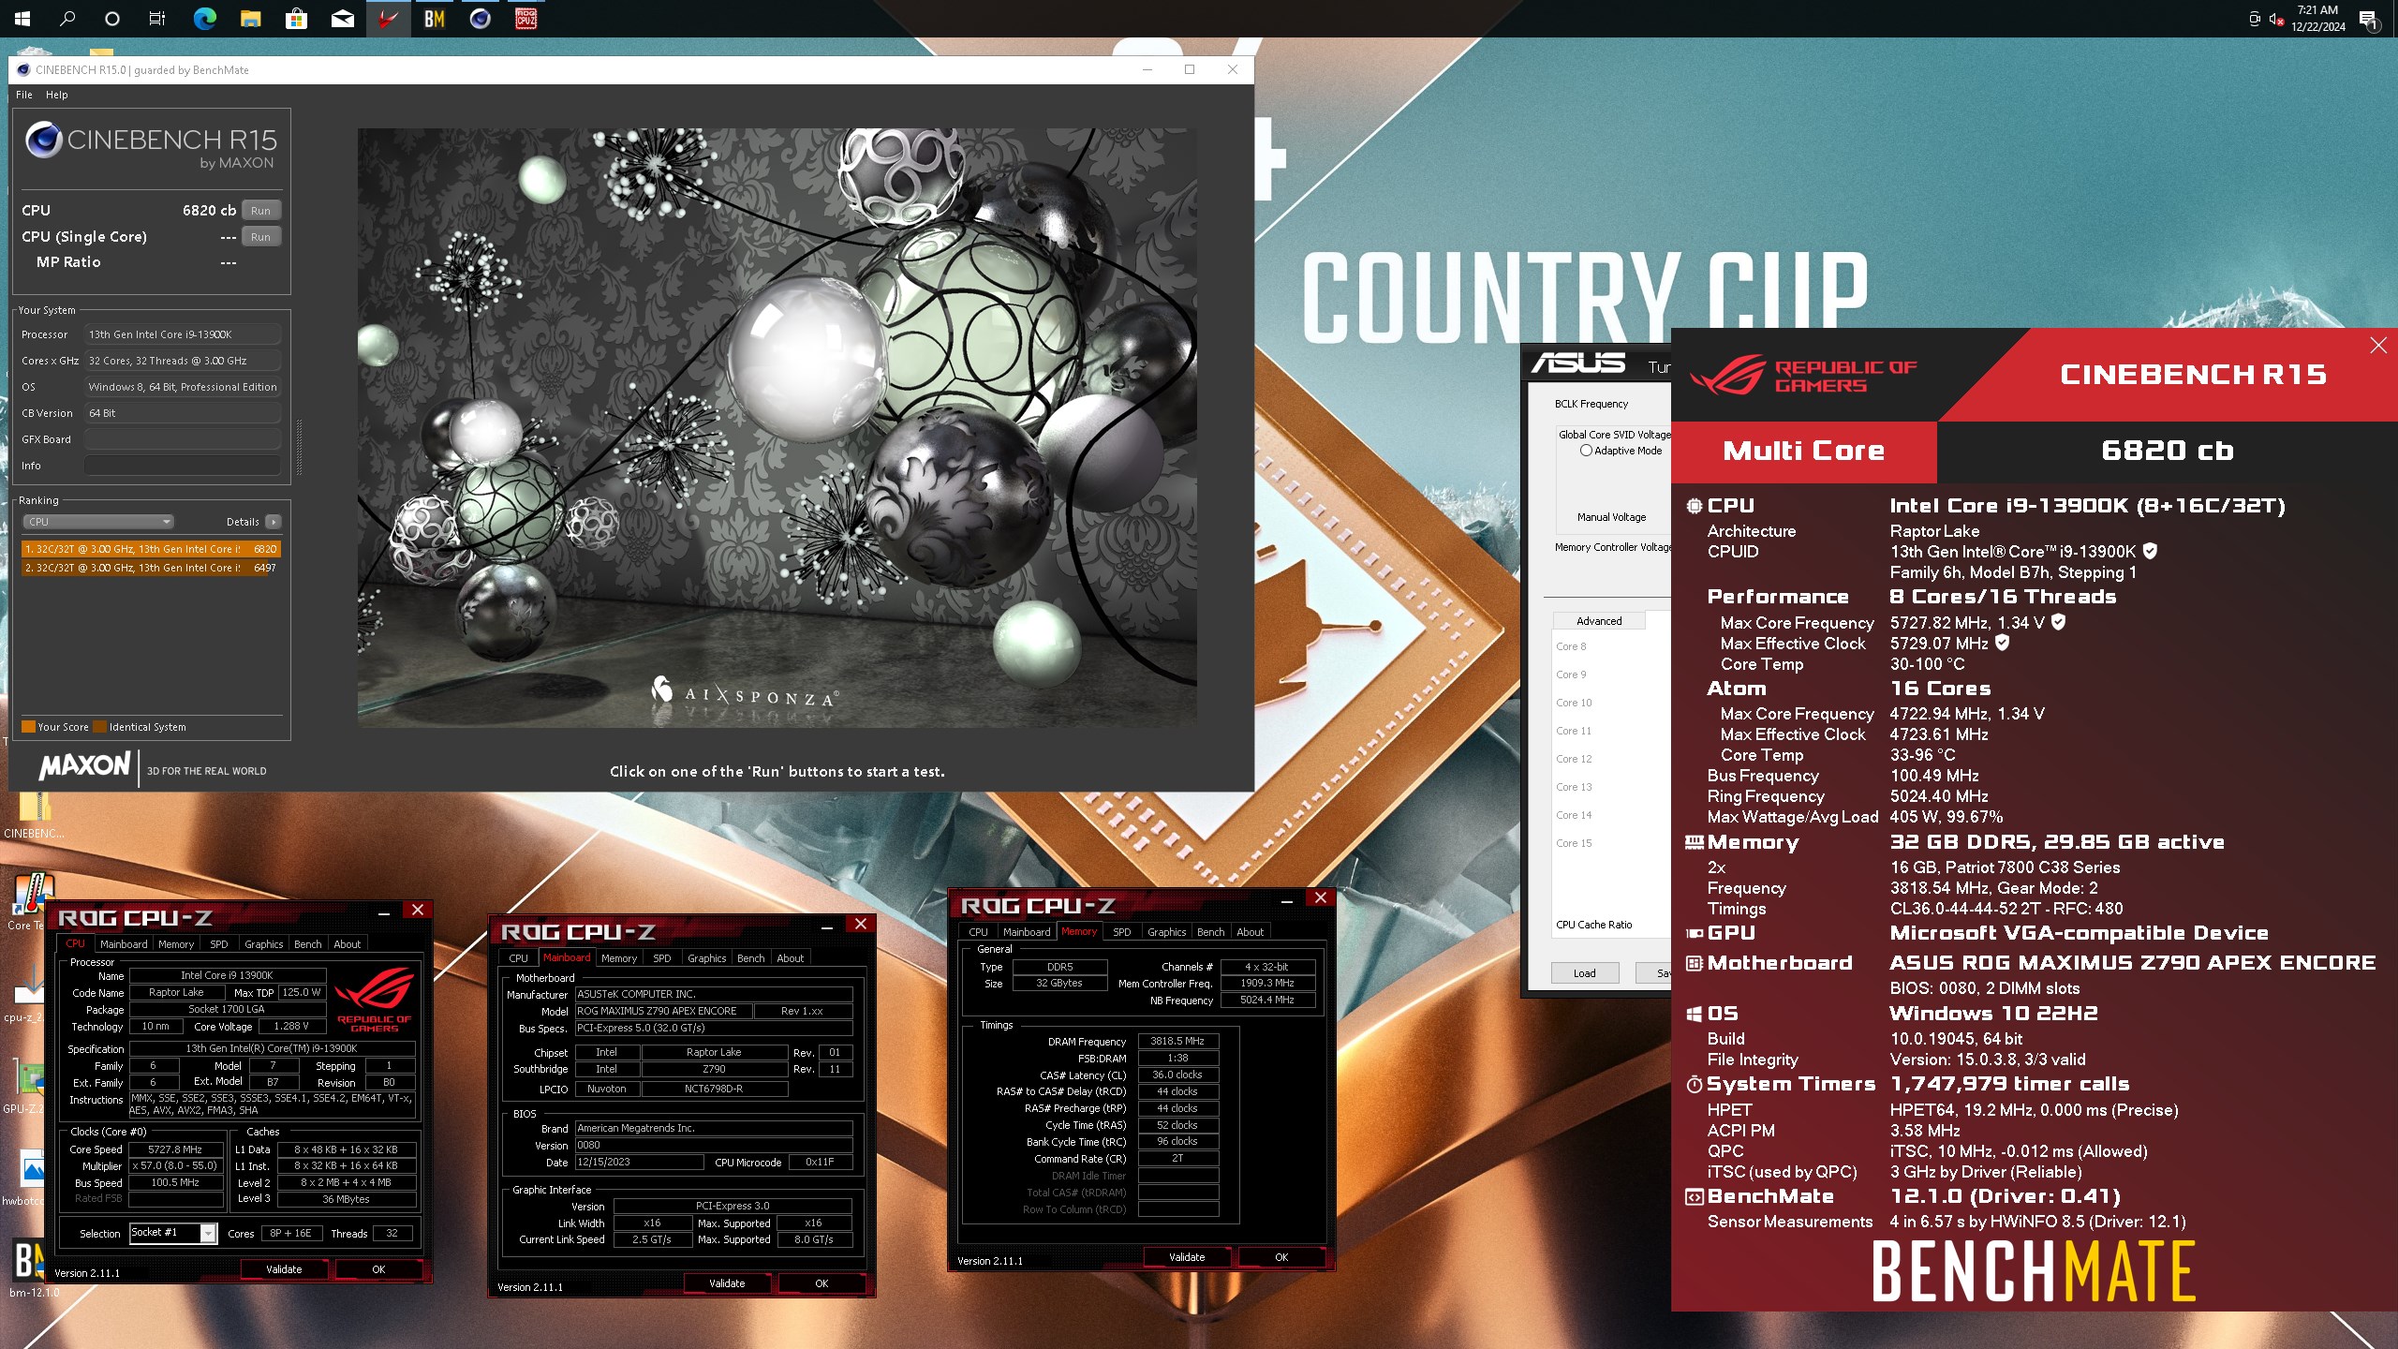Viewport: 2398px width, 1349px height.
Task: Expand the Ranking CPU dropdown in Cinebench
Action: (x=98, y=522)
